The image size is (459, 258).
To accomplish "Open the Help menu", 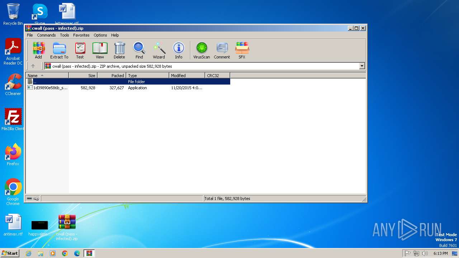I will pos(115,35).
